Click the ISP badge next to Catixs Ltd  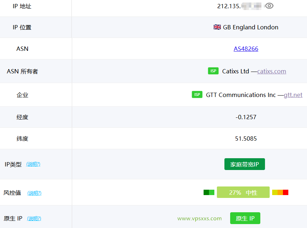(213, 71)
